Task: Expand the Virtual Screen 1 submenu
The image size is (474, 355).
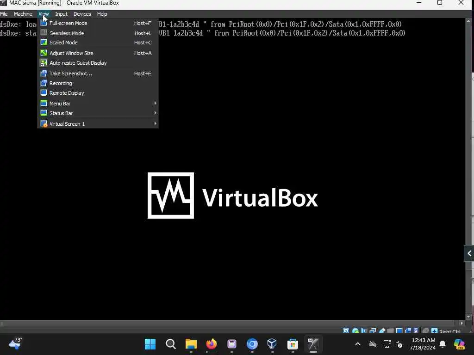Action: [x=98, y=124]
